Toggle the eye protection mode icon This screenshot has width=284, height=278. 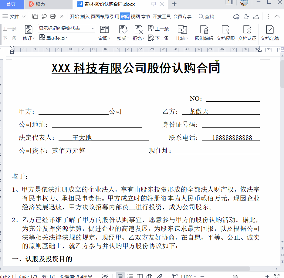pyautogui.click(x=105, y=276)
